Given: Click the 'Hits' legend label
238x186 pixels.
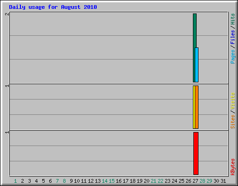Looking at the screenshot, I should pyautogui.click(x=232, y=19).
